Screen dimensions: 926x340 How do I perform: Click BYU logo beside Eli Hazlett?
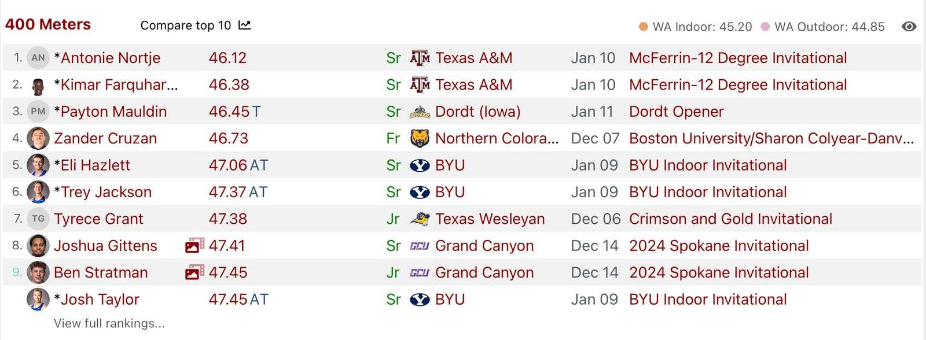(420, 165)
